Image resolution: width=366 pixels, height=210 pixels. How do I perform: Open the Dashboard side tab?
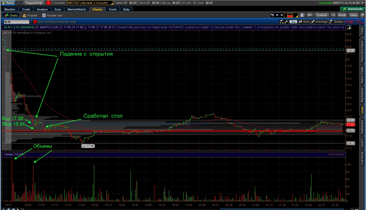point(362,127)
